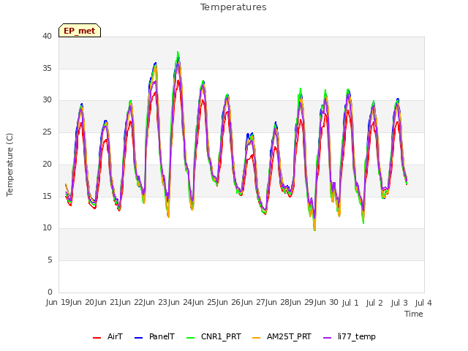Viewport: 468px width, 351px height.
Task: Click the 40 y-axis tick label
Action: [47, 36]
